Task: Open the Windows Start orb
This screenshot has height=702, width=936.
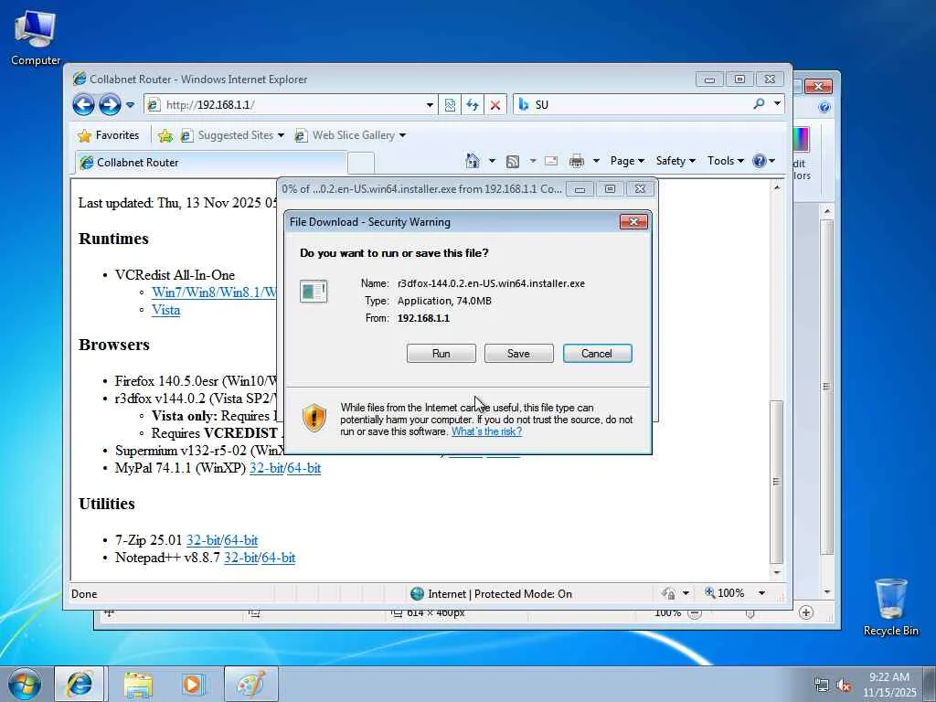Action: 25,685
